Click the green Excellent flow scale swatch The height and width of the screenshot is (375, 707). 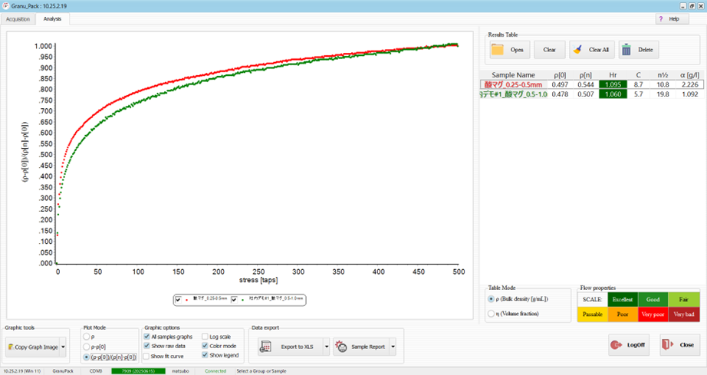click(623, 299)
